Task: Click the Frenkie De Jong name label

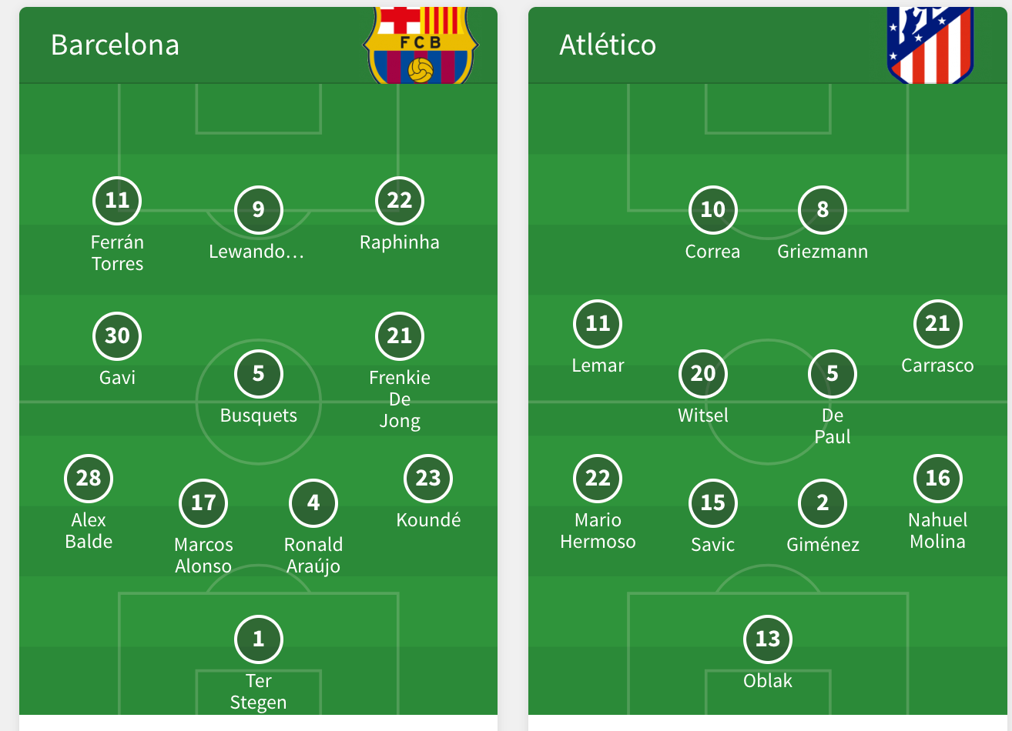Action: [x=400, y=399]
